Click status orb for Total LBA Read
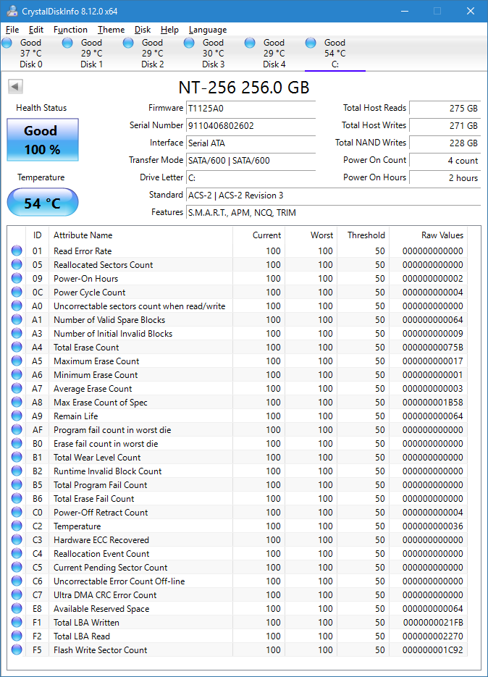Screen dimensions: 488x677 (x=17, y=636)
